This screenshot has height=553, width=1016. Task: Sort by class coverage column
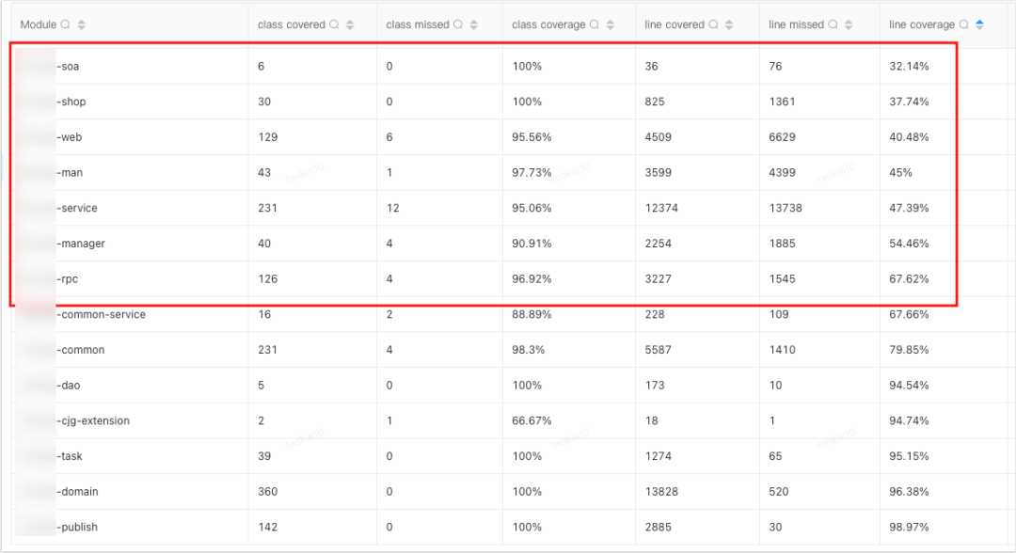click(x=611, y=24)
